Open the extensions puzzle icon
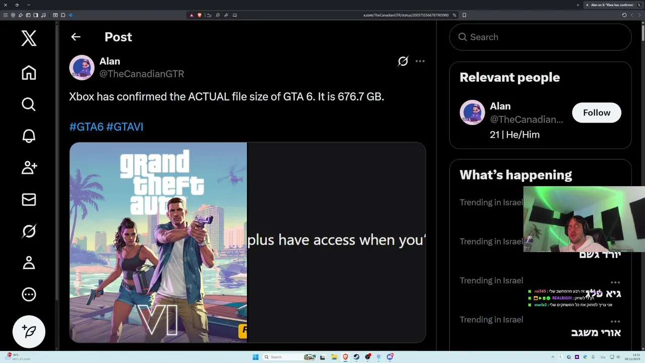 coord(63,15)
